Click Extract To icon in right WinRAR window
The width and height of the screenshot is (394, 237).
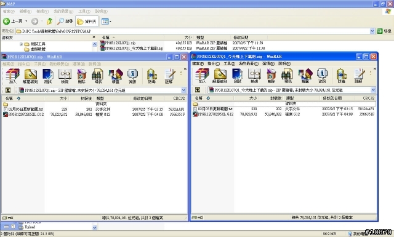[x=220, y=76]
